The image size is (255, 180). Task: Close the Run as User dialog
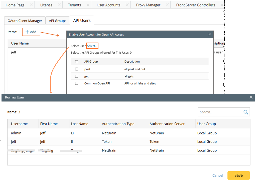pos(251,97)
